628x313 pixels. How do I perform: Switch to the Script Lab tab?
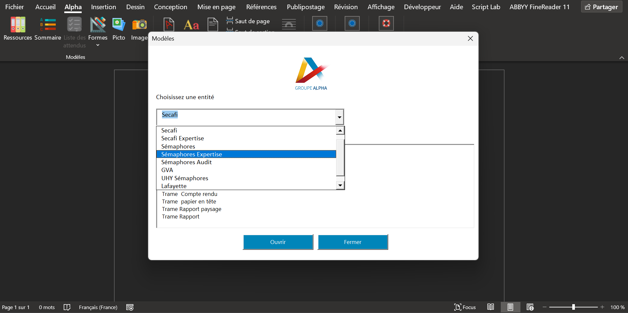tap(486, 7)
